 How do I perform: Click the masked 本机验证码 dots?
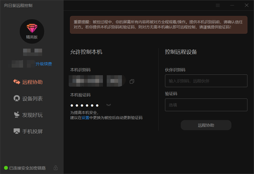coord(84,105)
